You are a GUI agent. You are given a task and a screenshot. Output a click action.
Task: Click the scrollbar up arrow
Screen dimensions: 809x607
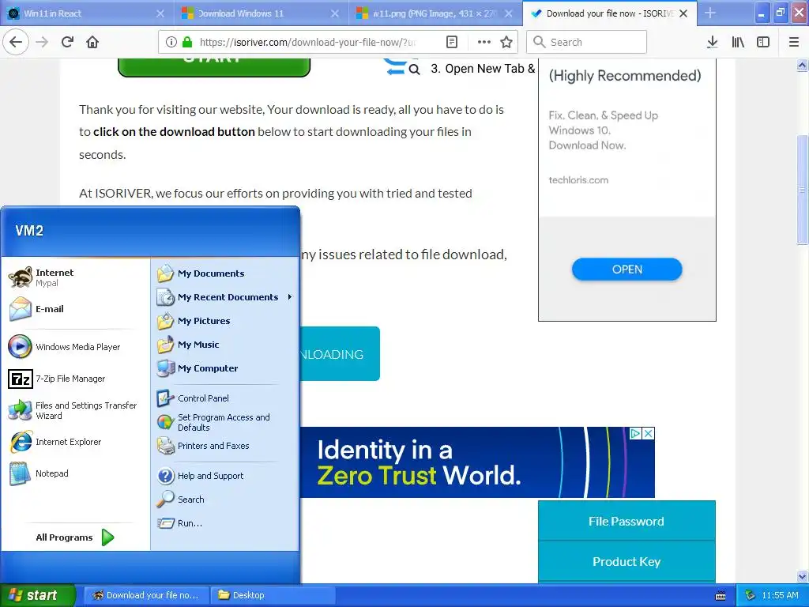[802, 65]
